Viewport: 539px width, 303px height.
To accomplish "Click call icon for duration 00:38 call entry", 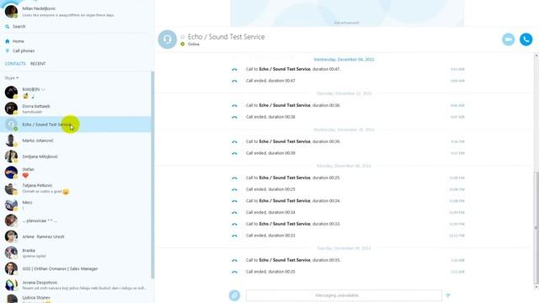I will 234,105.
